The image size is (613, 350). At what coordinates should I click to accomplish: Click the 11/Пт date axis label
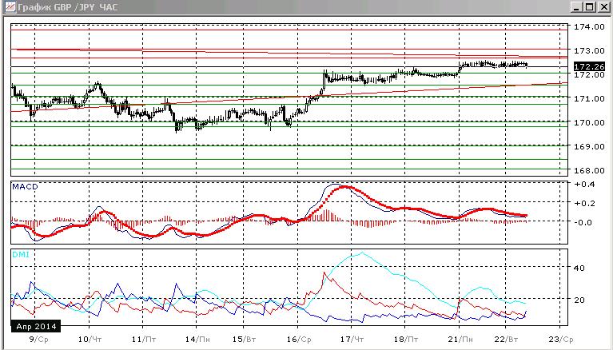(x=144, y=340)
